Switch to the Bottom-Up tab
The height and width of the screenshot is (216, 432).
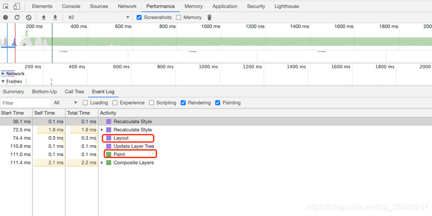44,92
